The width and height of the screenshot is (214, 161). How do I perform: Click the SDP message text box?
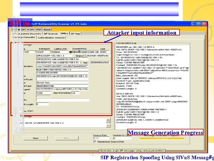pyautogui.click(x=60, y=123)
